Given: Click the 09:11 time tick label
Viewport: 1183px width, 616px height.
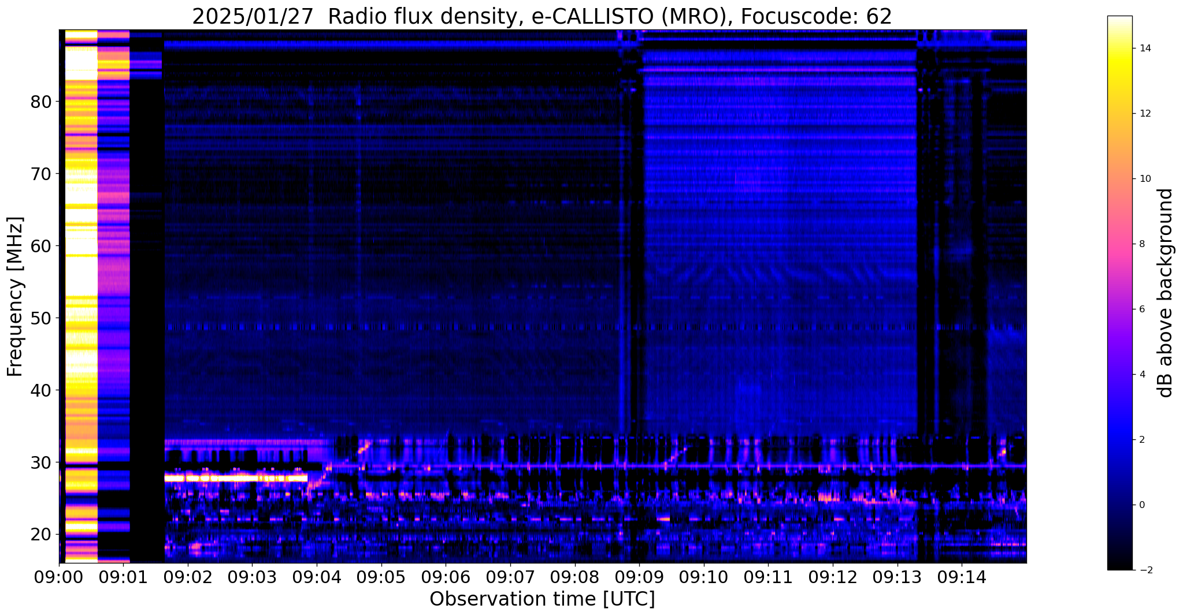Looking at the screenshot, I should click(768, 577).
